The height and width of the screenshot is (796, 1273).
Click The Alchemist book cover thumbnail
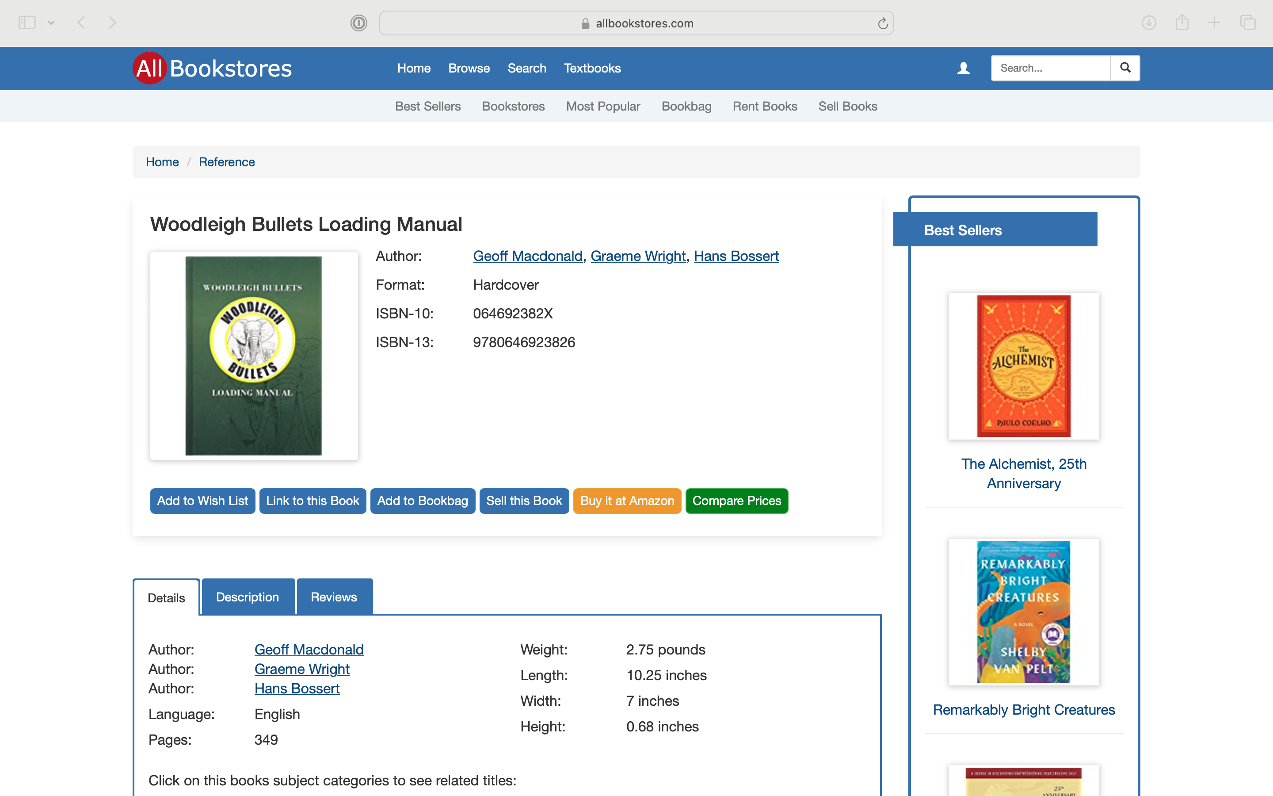coord(1024,366)
